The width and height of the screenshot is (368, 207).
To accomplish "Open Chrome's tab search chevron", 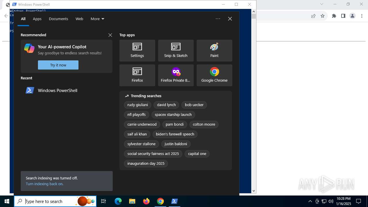I will point(322,4).
